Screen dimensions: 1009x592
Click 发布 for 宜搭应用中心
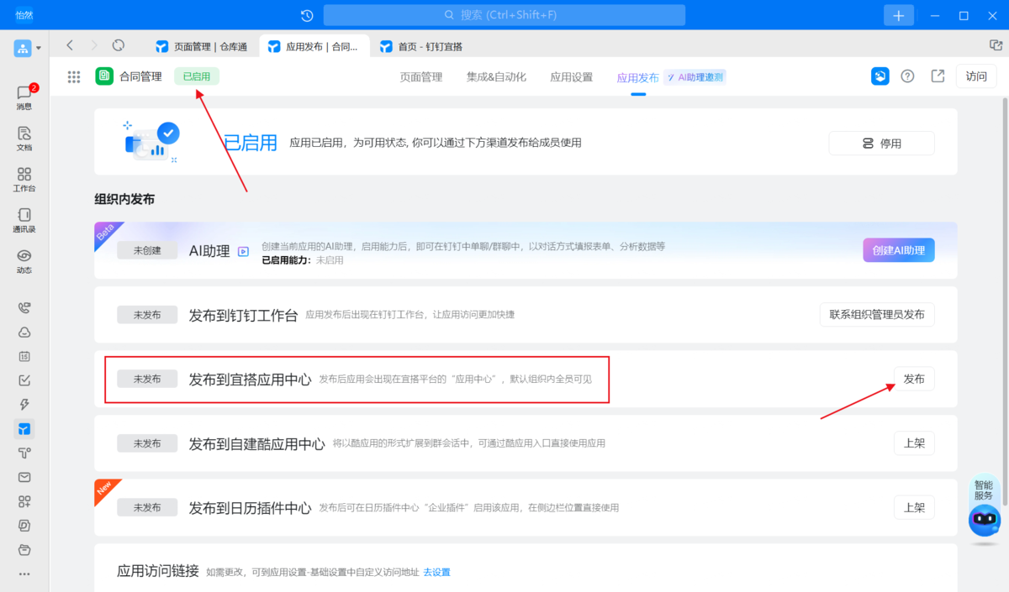[x=914, y=379]
